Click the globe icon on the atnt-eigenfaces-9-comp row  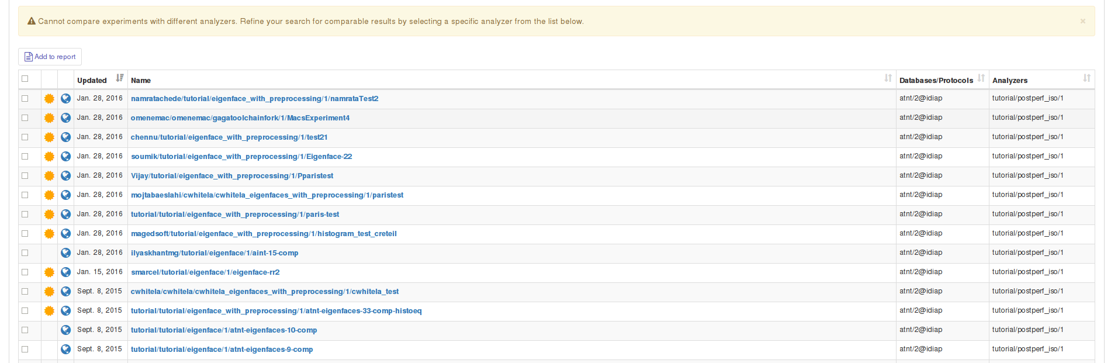tap(66, 350)
